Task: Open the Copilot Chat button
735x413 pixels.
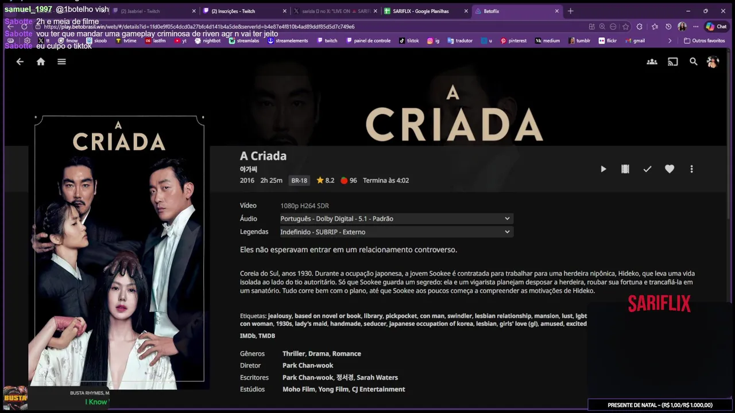Action: coord(717,26)
